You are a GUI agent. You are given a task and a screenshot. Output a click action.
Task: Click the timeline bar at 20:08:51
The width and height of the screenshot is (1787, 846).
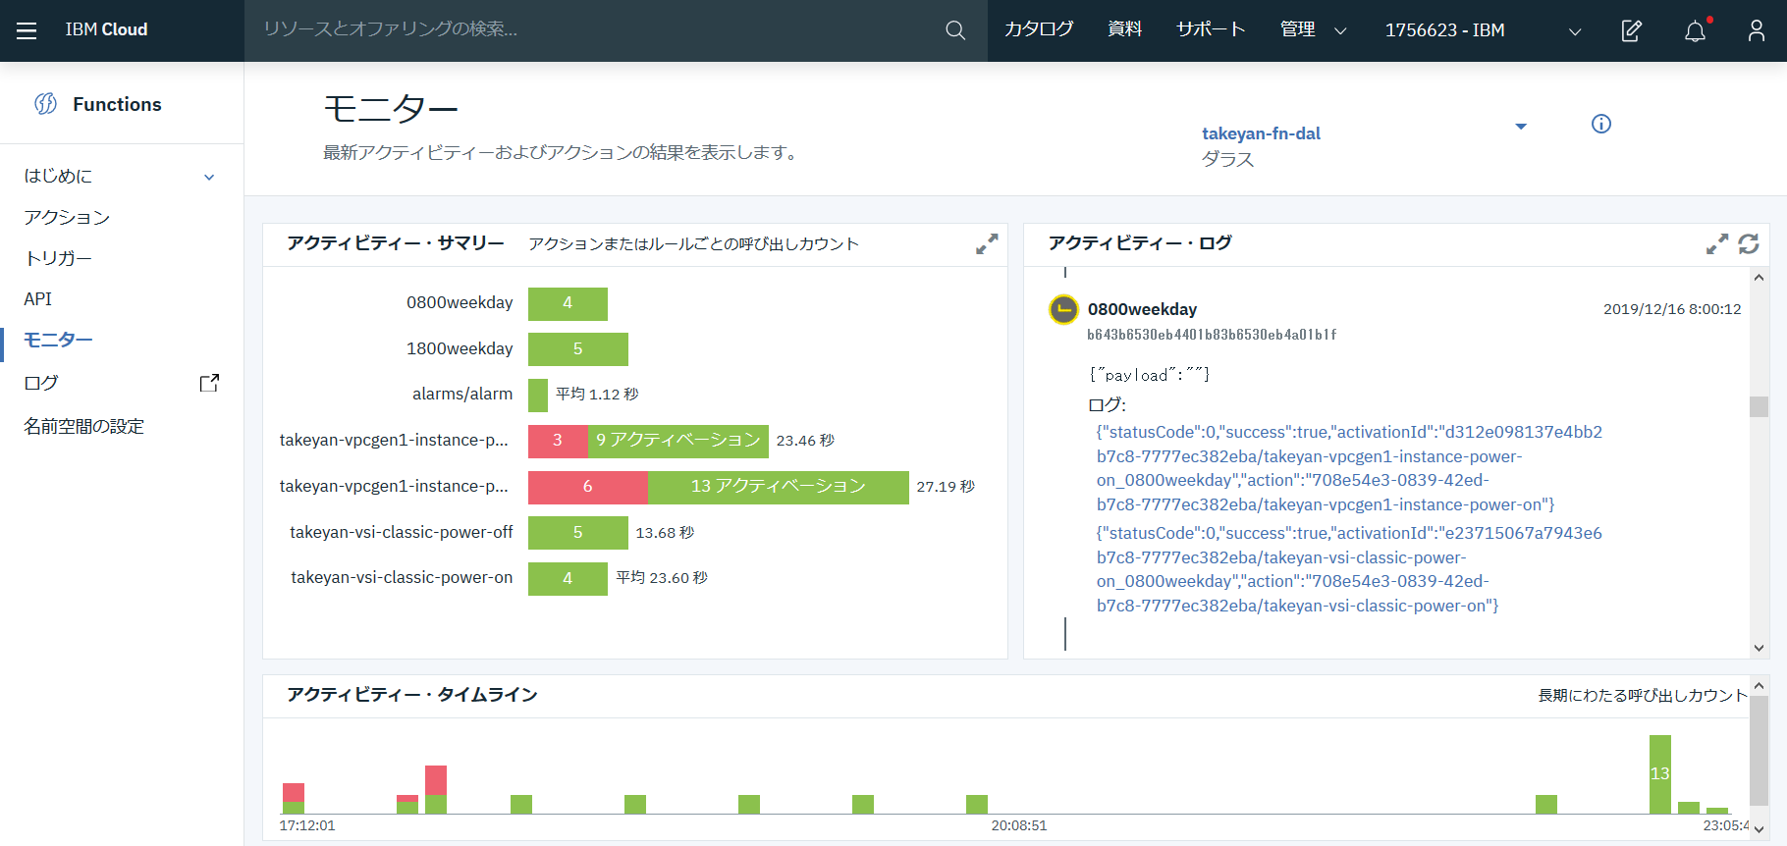click(x=977, y=805)
